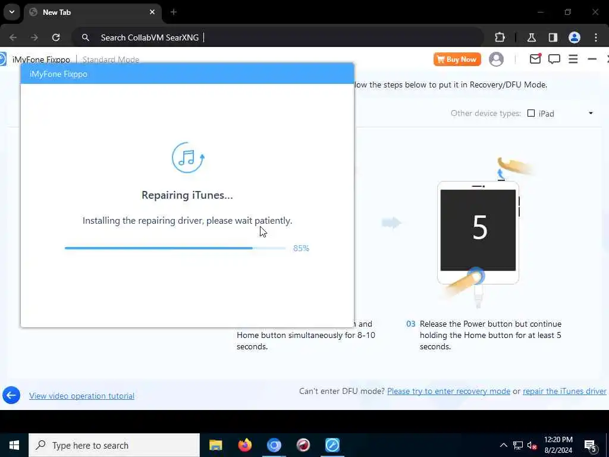Toggle the browser side panel icon
This screenshot has width=609, height=457.
(x=553, y=37)
